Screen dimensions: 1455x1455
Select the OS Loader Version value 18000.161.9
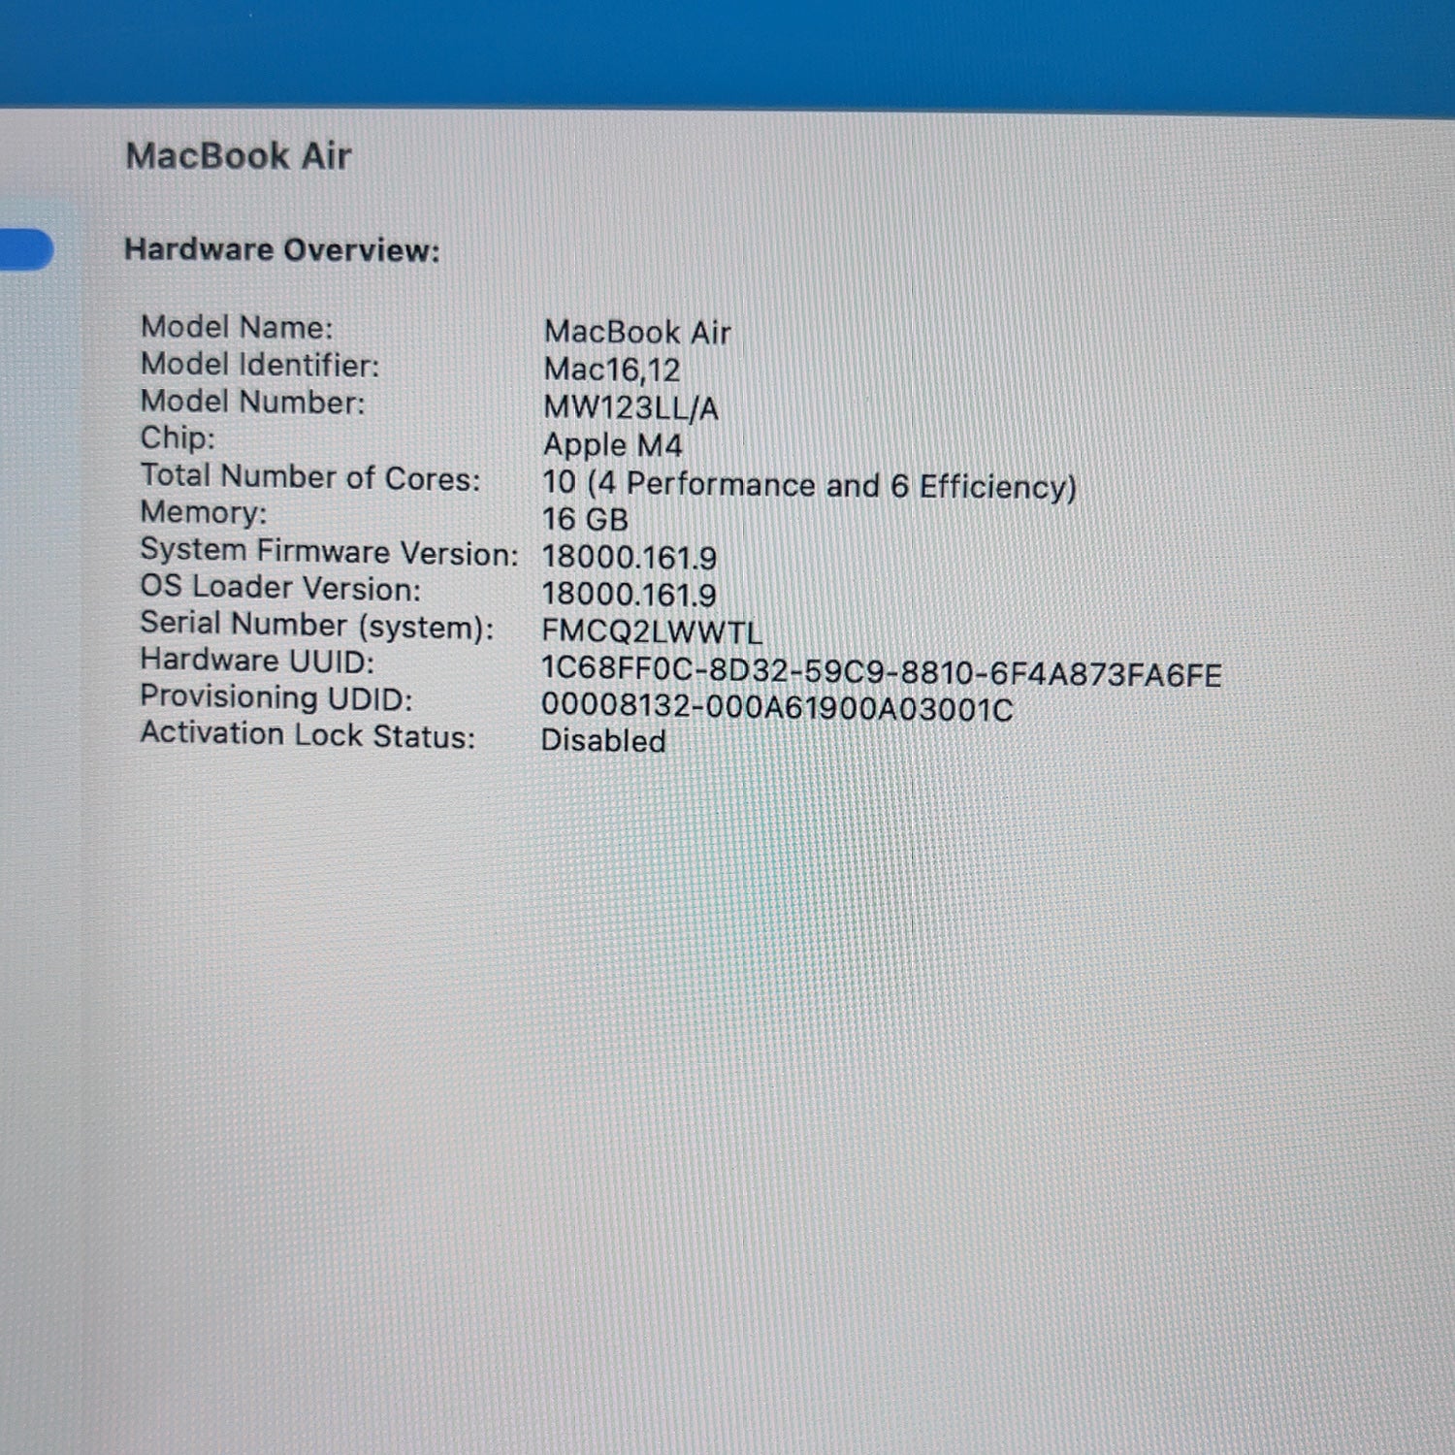tap(630, 595)
